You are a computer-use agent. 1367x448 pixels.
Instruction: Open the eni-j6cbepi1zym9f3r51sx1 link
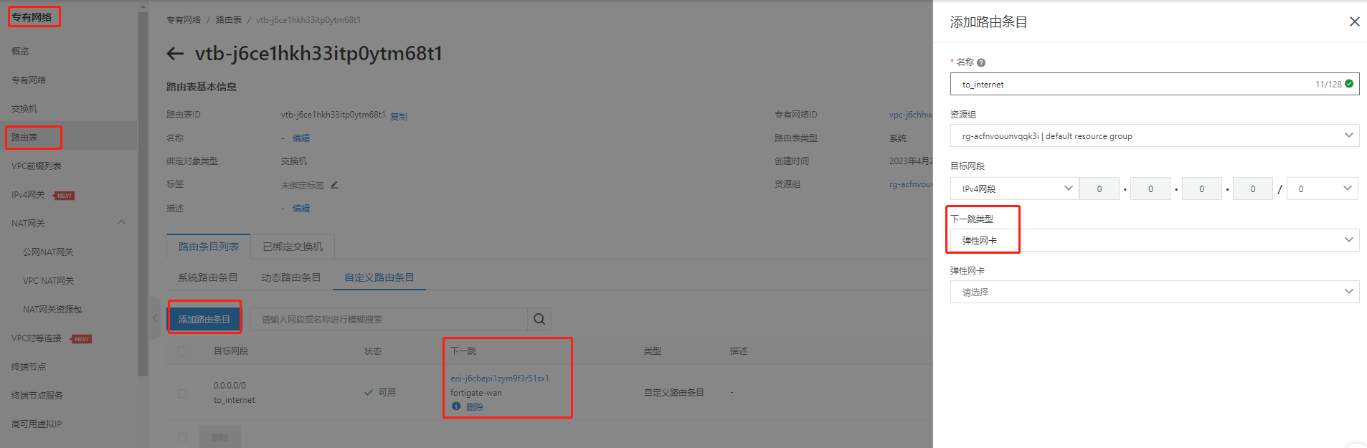coord(499,378)
